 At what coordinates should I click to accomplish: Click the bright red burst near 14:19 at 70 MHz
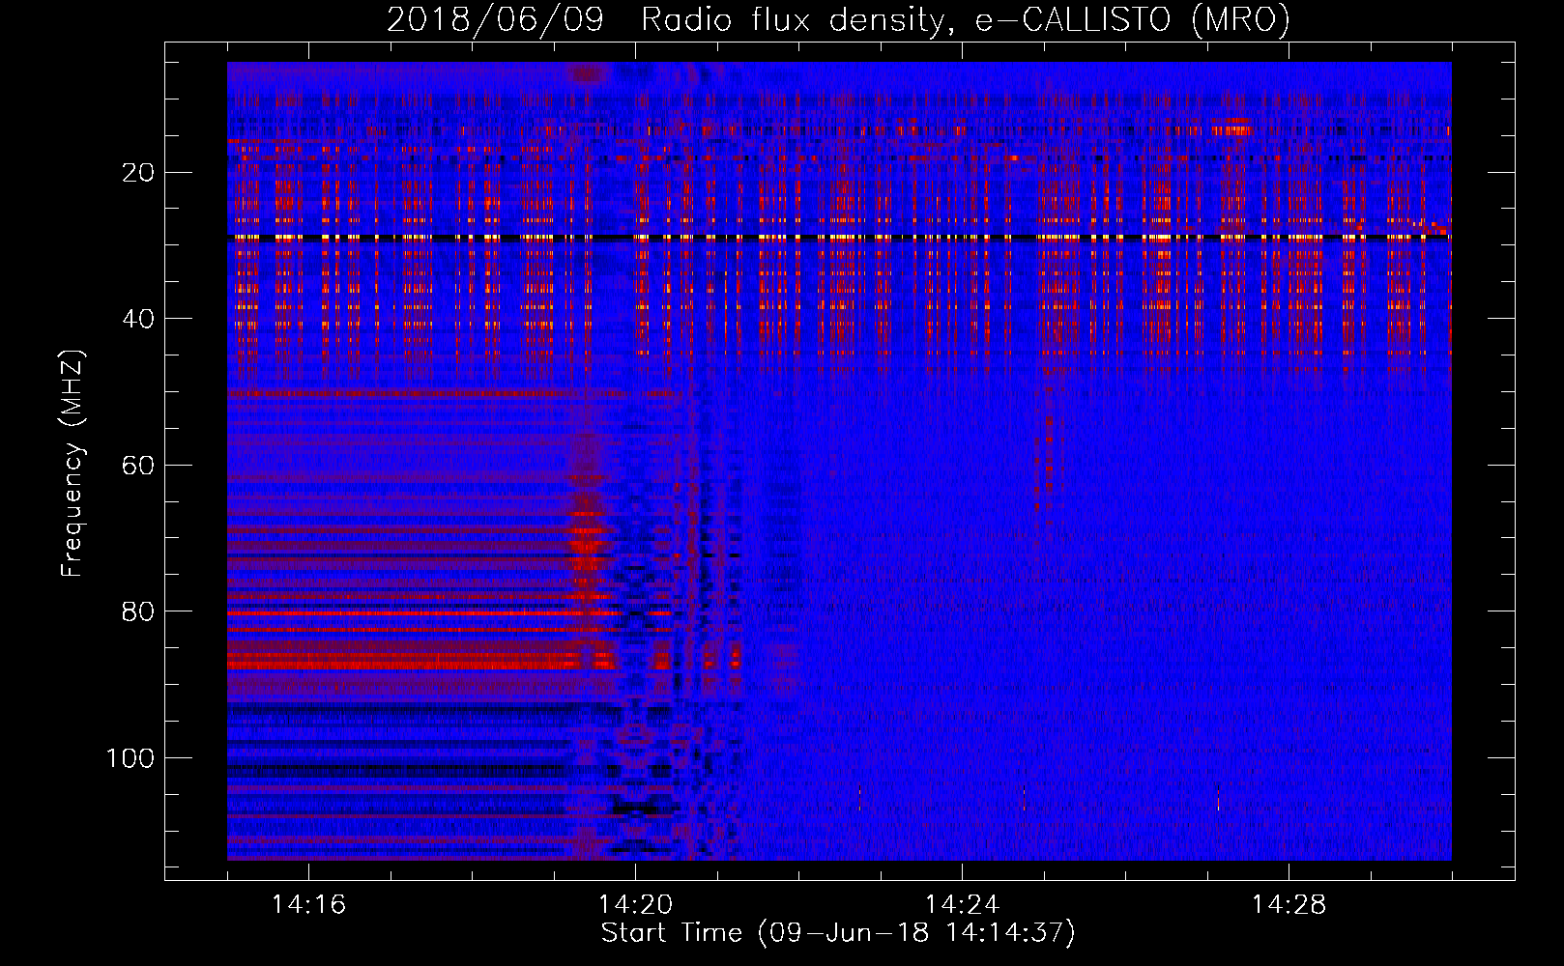click(586, 546)
